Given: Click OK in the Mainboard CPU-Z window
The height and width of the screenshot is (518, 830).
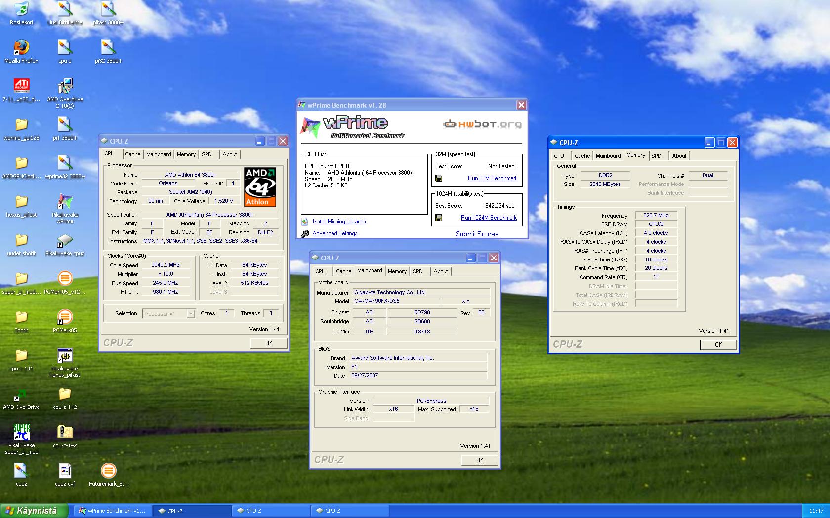Looking at the screenshot, I should (480, 460).
